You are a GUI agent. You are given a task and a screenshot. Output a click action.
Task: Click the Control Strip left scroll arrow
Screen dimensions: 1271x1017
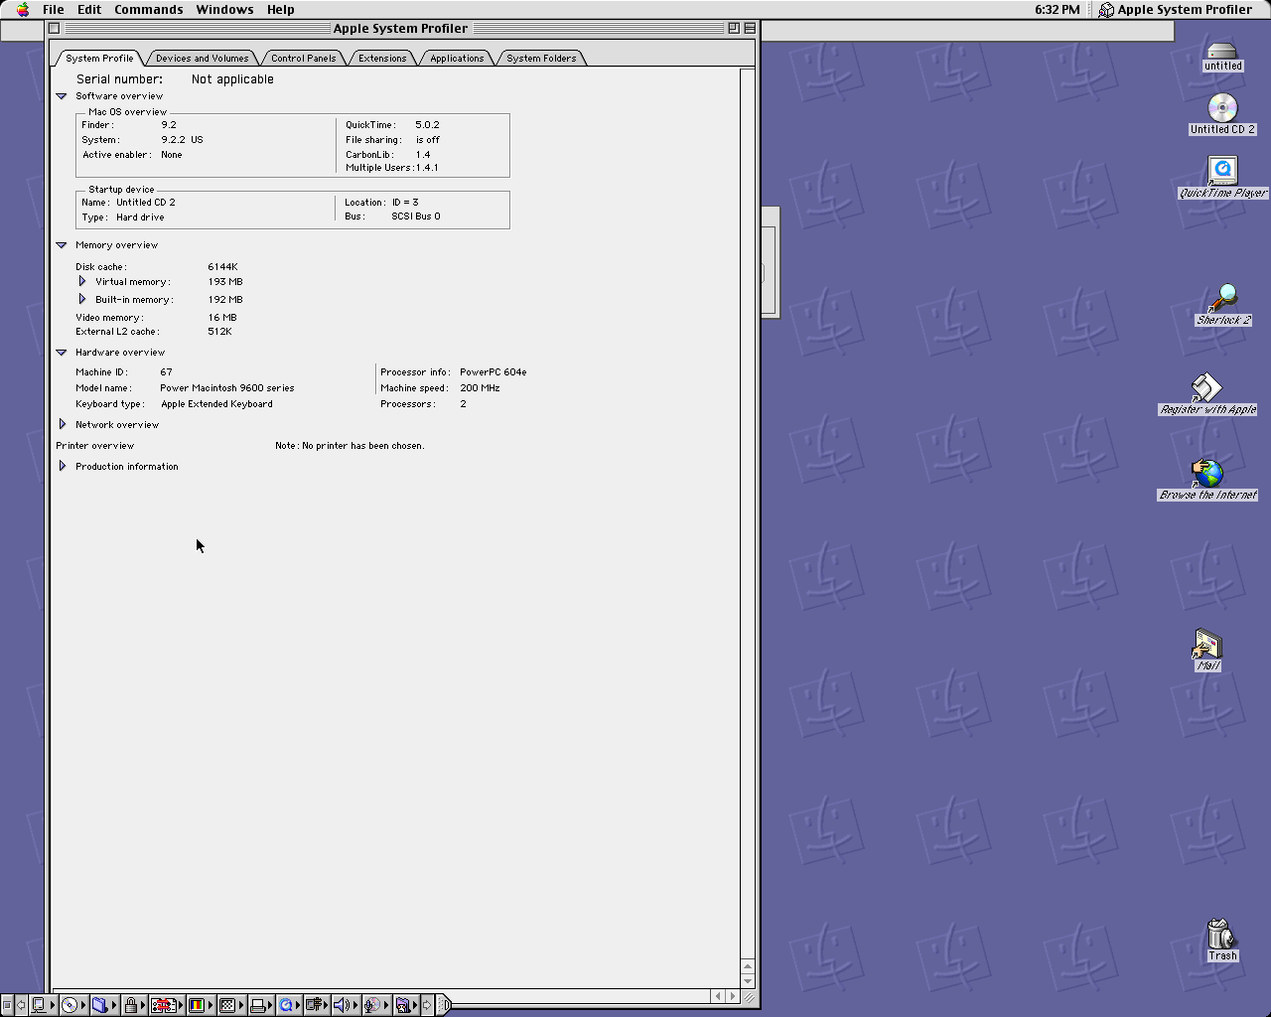pyautogui.click(x=21, y=1005)
